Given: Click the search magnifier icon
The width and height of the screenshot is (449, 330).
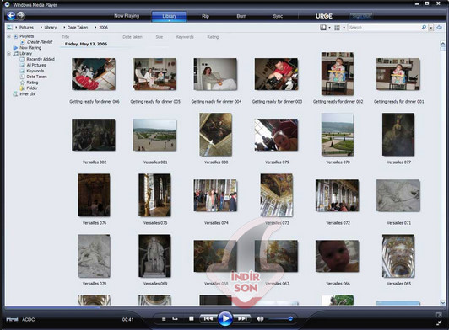Looking at the screenshot, I should coord(424,28).
